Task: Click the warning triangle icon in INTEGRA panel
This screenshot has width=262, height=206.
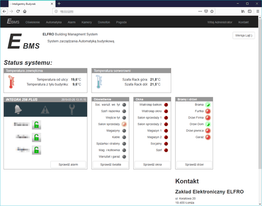Action: point(45,109)
